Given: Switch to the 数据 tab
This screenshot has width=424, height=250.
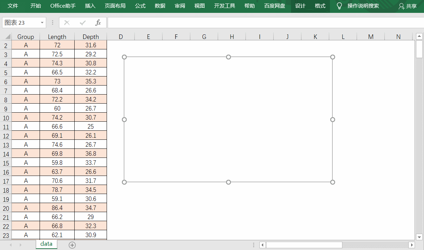Looking at the screenshot, I should point(160,6).
